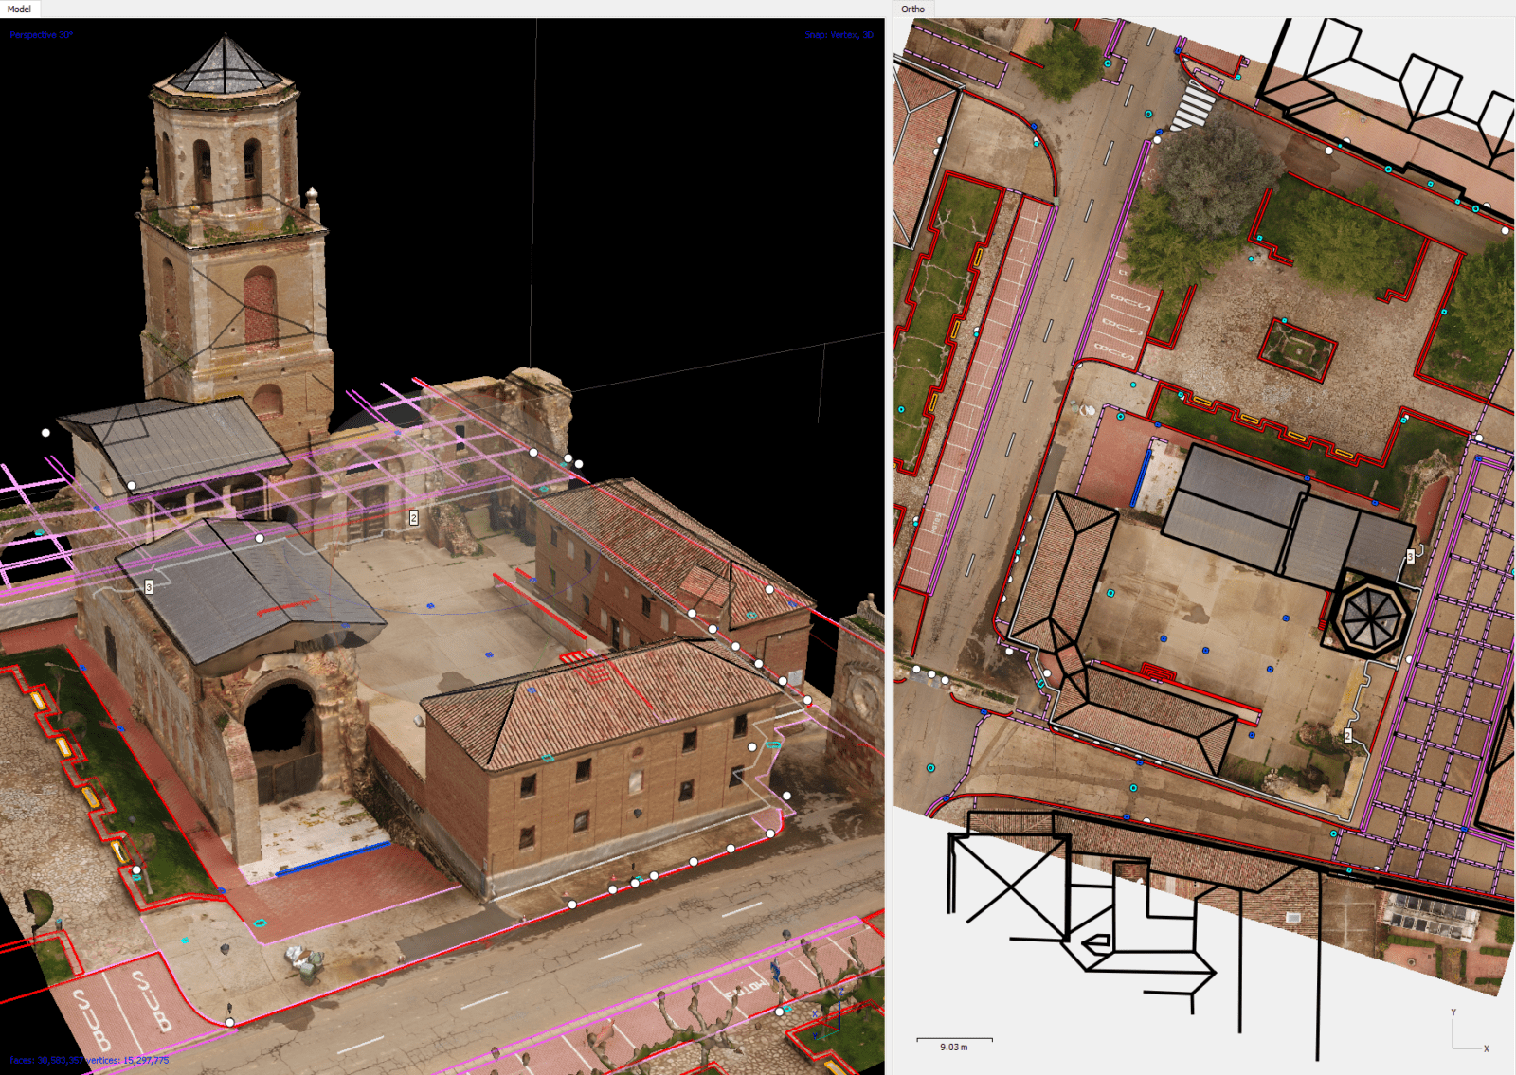Select the numbered marker 2 in Ortho view

click(x=1347, y=736)
